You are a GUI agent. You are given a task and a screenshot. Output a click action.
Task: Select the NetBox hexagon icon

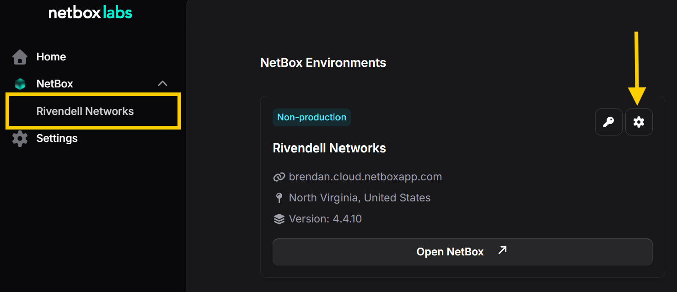pos(19,83)
